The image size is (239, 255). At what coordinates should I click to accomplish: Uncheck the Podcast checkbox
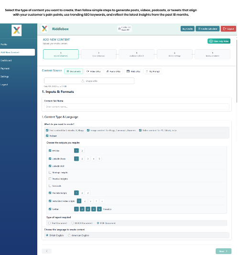(47, 135)
